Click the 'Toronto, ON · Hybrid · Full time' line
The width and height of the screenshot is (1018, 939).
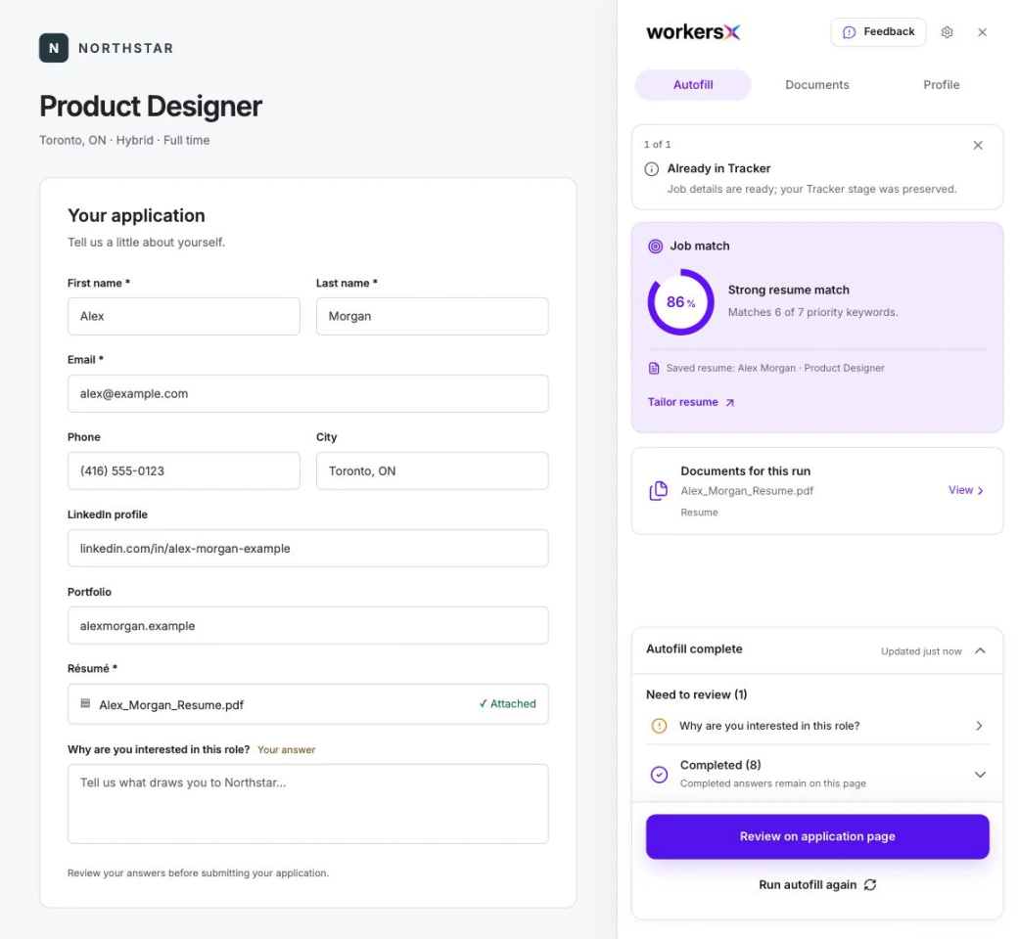pos(124,140)
